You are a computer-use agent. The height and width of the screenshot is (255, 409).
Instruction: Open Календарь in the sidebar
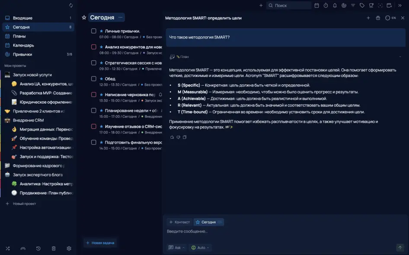23,45
